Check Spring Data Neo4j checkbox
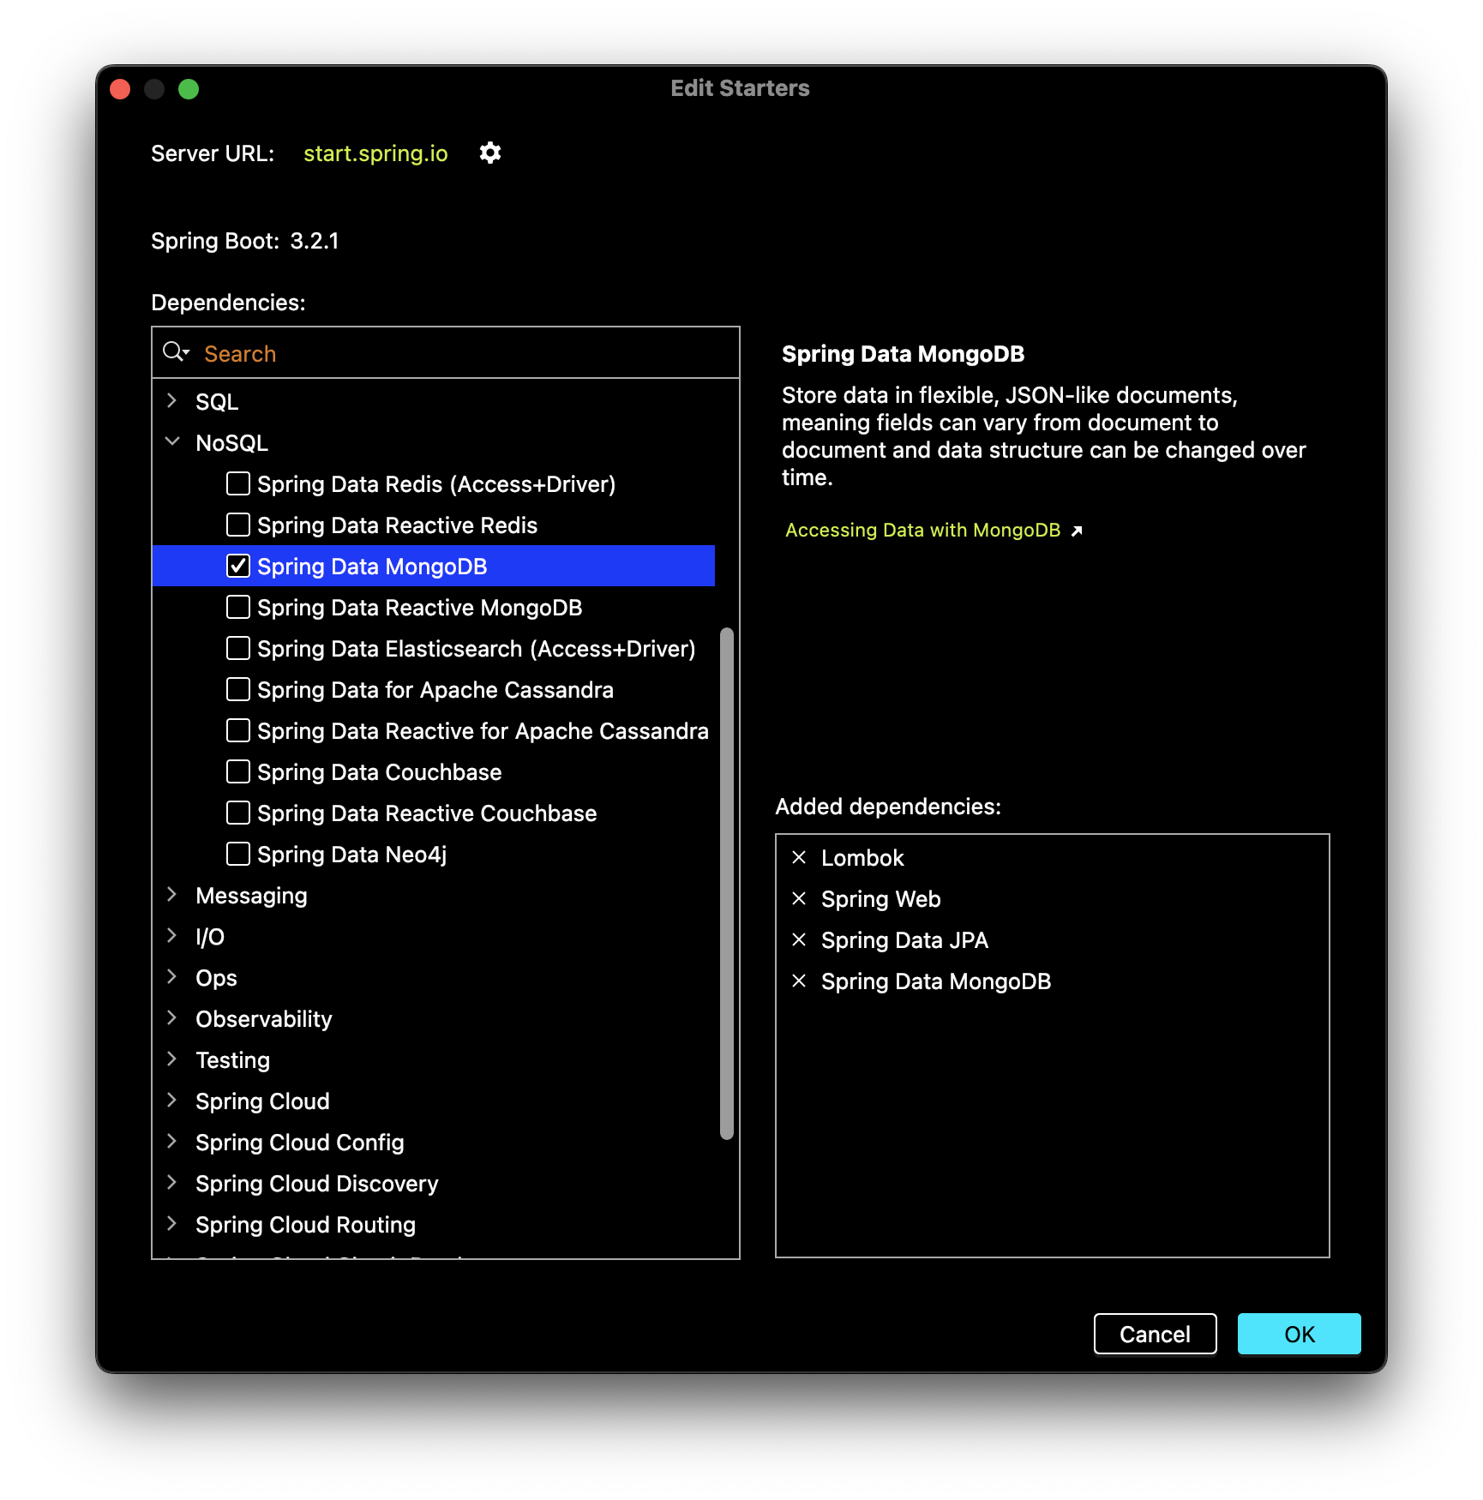 pyautogui.click(x=238, y=854)
